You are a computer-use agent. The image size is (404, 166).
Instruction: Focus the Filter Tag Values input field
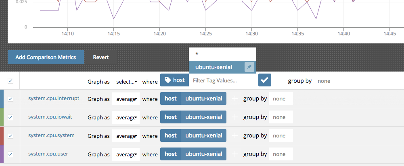point(223,80)
